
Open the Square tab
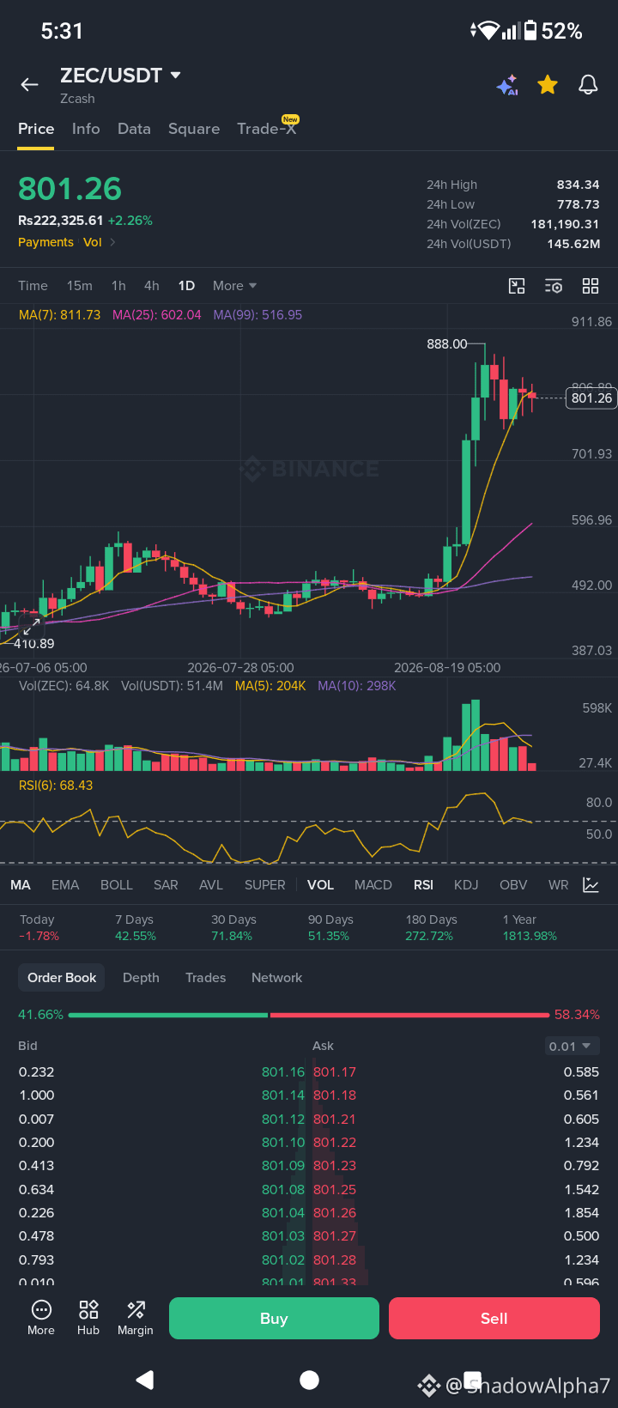coord(194,129)
